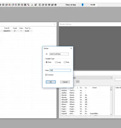Click the black crossed X icon in toolbar

pos(25,5)
